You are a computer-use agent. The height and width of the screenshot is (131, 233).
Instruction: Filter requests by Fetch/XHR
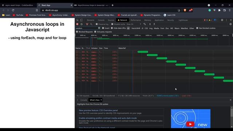(136, 28)
